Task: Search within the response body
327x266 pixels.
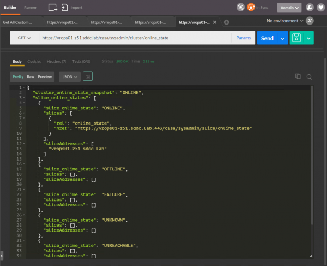Action: click(x=309, y=77)
